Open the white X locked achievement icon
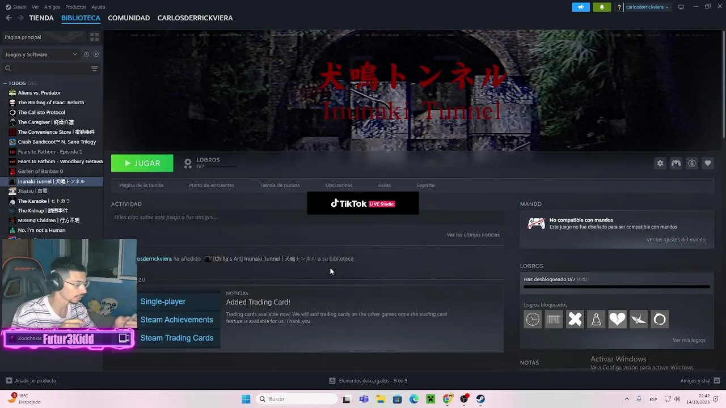The image size is (726, 408). [x=575, y=320]
